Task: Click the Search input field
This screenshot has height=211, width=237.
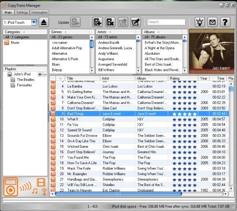Action: click(166, 22)
